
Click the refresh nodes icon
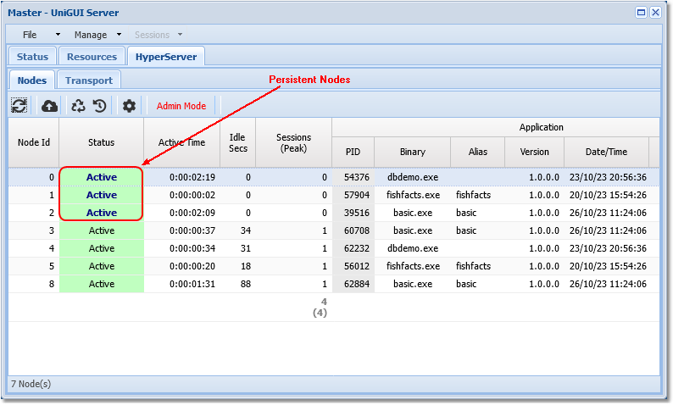click(x=19, y=106)
